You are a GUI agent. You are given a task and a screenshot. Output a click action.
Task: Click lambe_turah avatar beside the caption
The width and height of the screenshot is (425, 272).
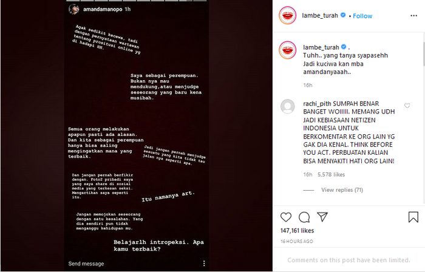pos(288,50)
